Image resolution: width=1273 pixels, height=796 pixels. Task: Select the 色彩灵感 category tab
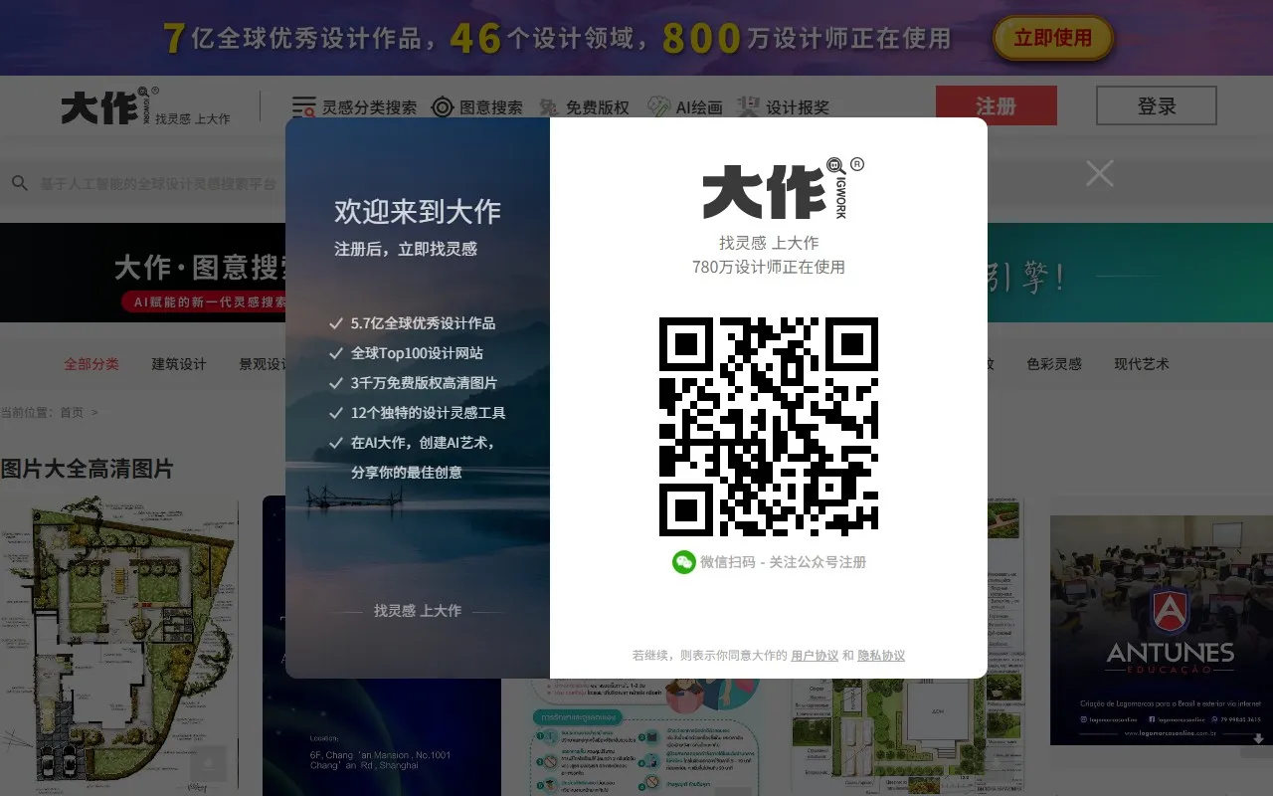point(1054,364)
